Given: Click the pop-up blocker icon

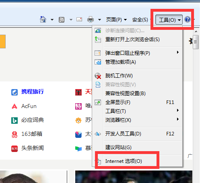Looking at the screenshot, I should [98, 53].
